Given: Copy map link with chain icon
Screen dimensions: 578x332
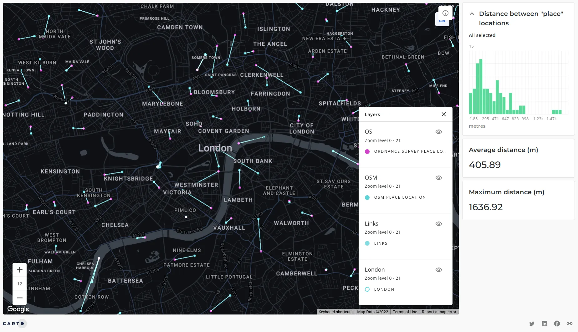Looking at the screenshot, I should [569, 324].
